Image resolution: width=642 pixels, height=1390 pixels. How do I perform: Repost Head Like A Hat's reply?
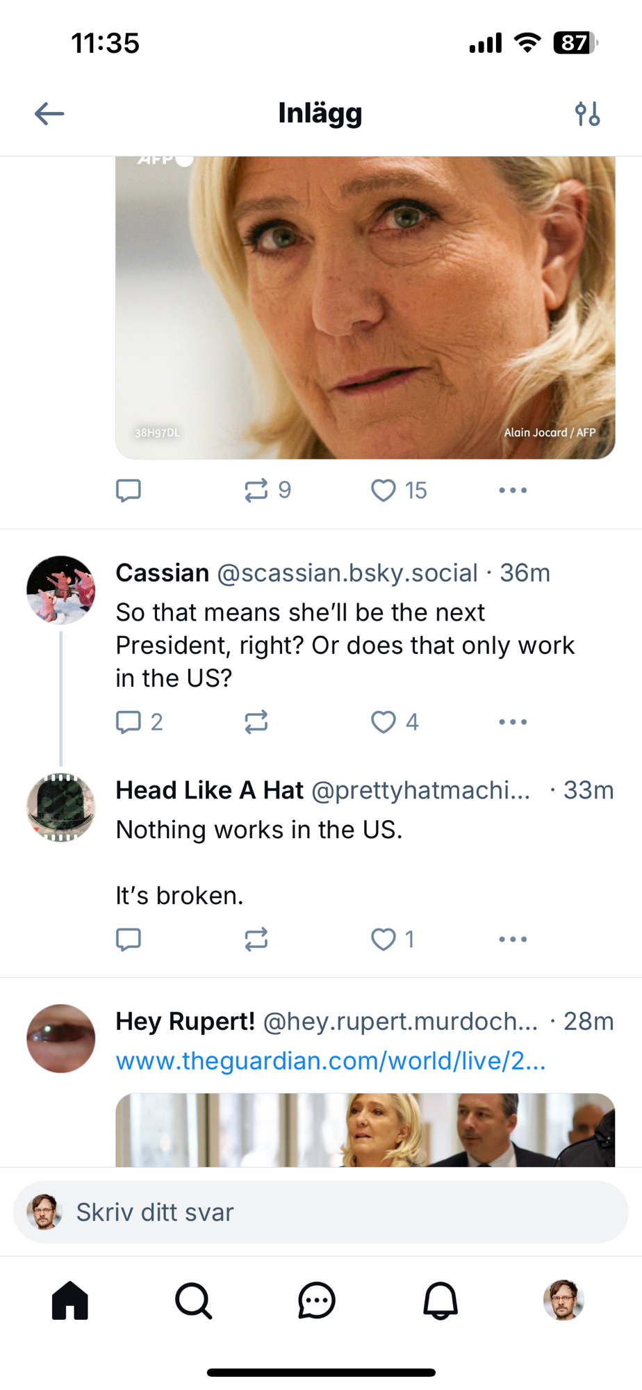tap(256, 940)
